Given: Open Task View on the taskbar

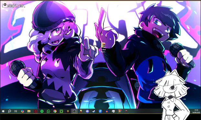Looking at the screenshot, I should pos(16,111).
